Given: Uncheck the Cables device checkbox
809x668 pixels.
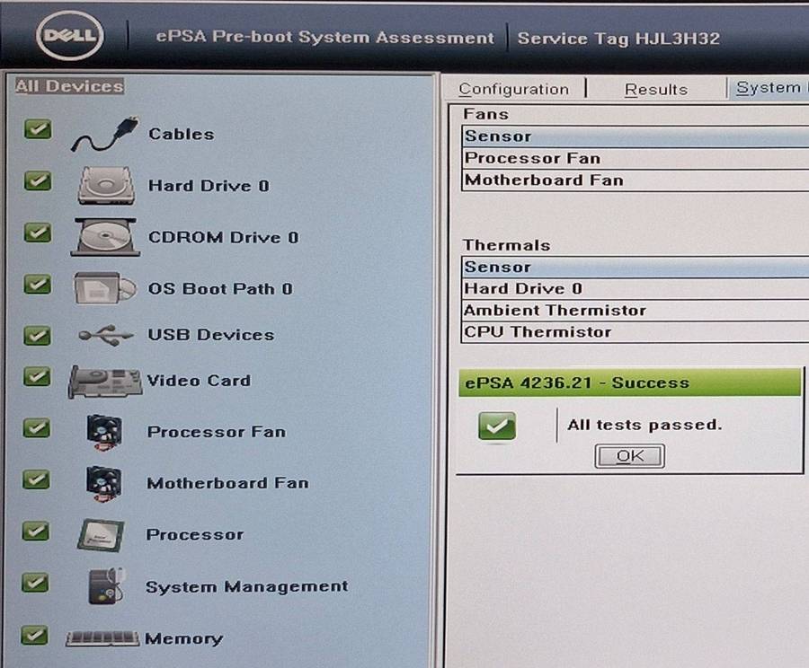Looking at the screenshot, I should tap(36, 129).
